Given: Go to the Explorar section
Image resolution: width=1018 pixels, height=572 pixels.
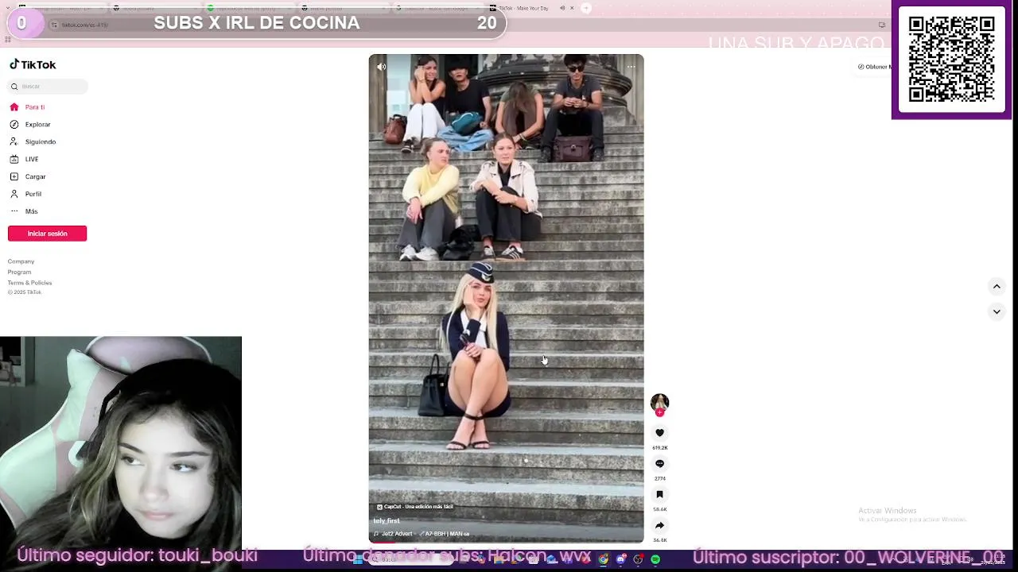Looking at the screenshot, I should (30, 124).
